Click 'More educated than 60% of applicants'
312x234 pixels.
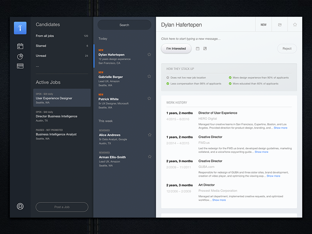(x=255, y=83)
